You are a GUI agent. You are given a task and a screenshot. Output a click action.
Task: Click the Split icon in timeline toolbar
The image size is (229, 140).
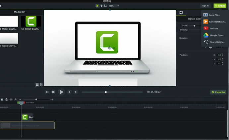pos(11,100)
